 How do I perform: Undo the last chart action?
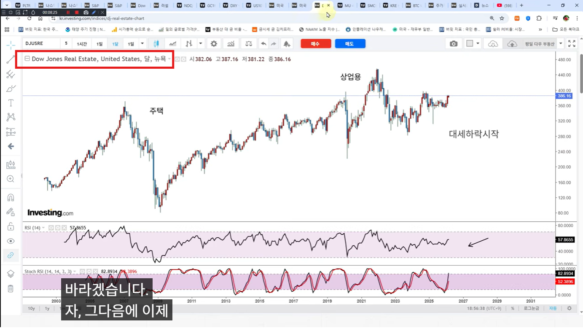coord(263,43)
